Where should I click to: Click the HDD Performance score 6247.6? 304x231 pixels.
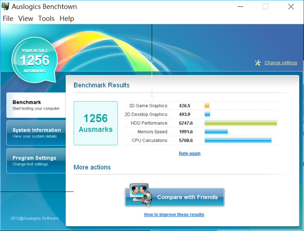tap(186, 123)
